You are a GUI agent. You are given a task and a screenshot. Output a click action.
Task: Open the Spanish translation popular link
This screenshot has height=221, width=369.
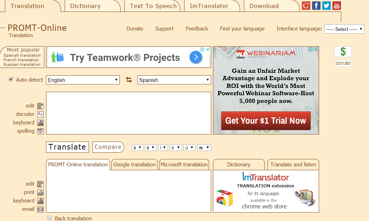tap(22, 55)
